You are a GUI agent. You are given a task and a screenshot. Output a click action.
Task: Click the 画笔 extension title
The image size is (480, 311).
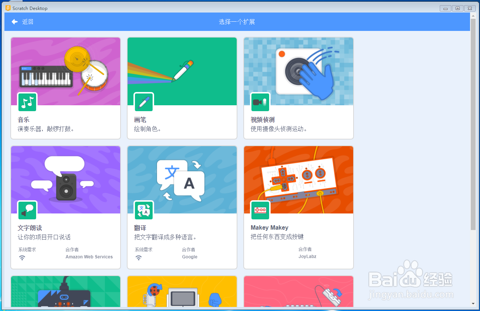[140, 120]
